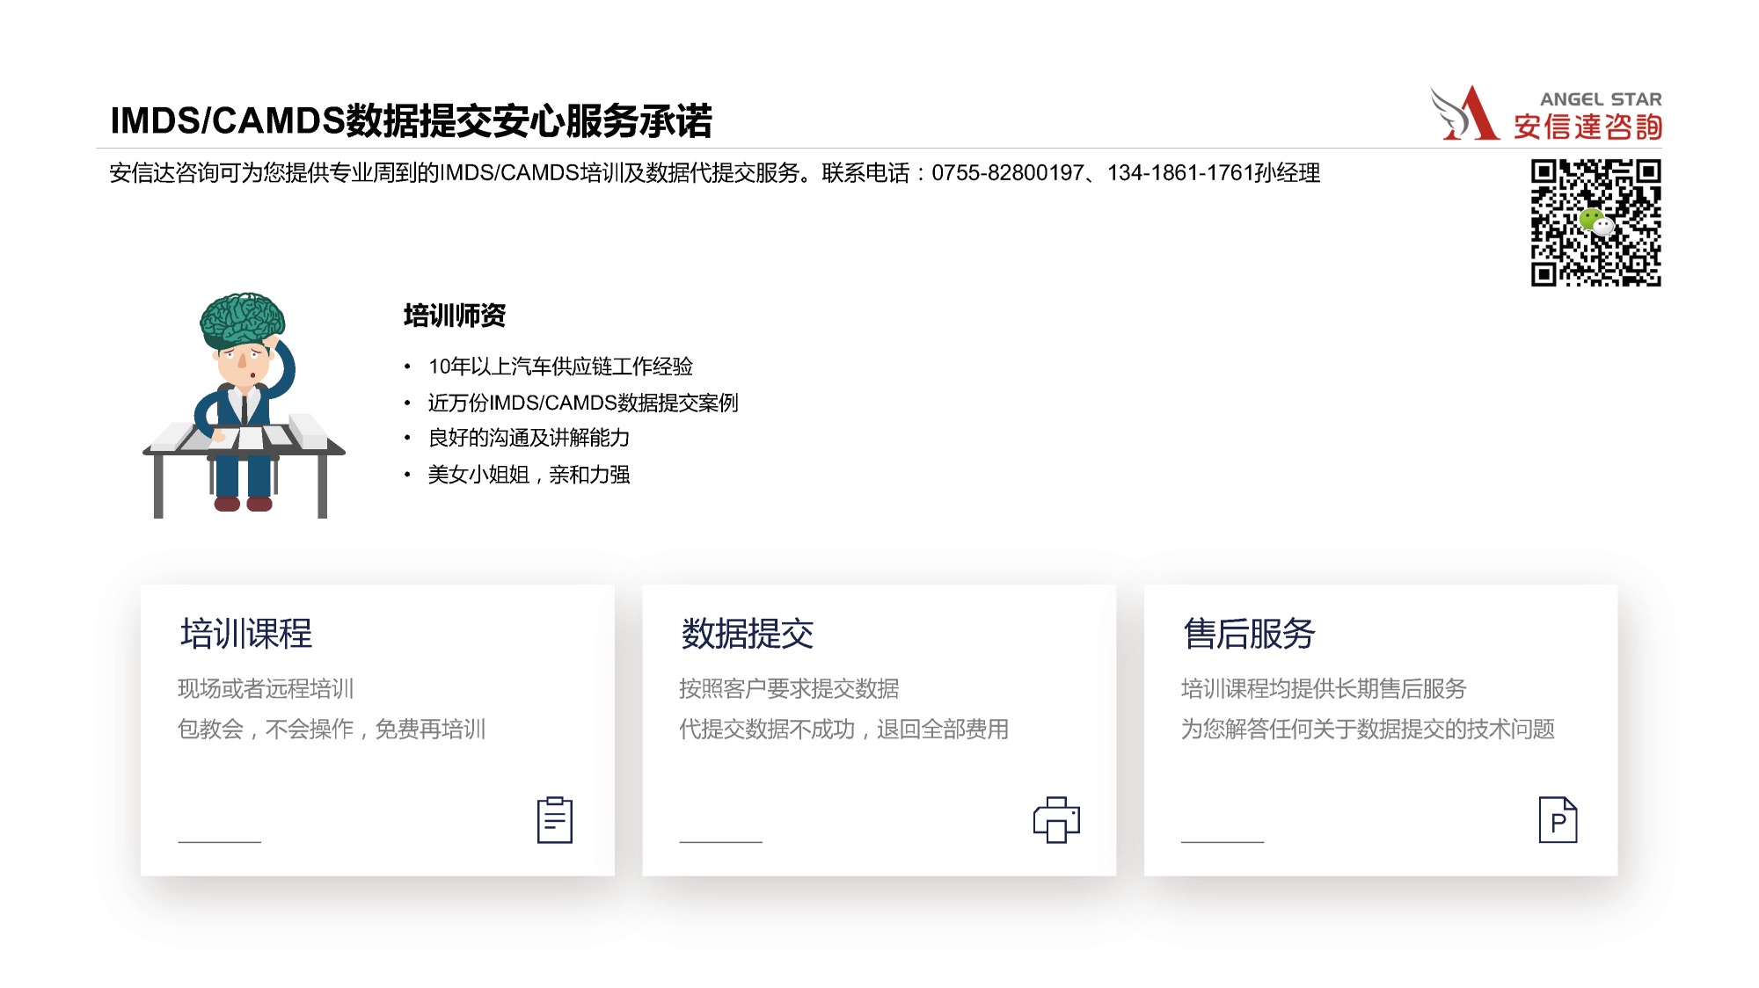This screenshot has height=988, width=1759.
Task: Click the text 代提交数据不成功，退回全部费用
Action: point(843,729)
